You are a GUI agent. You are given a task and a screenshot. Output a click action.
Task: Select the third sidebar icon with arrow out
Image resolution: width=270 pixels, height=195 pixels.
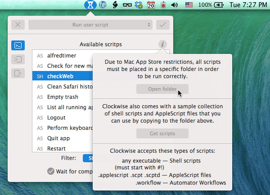point(18,73)
